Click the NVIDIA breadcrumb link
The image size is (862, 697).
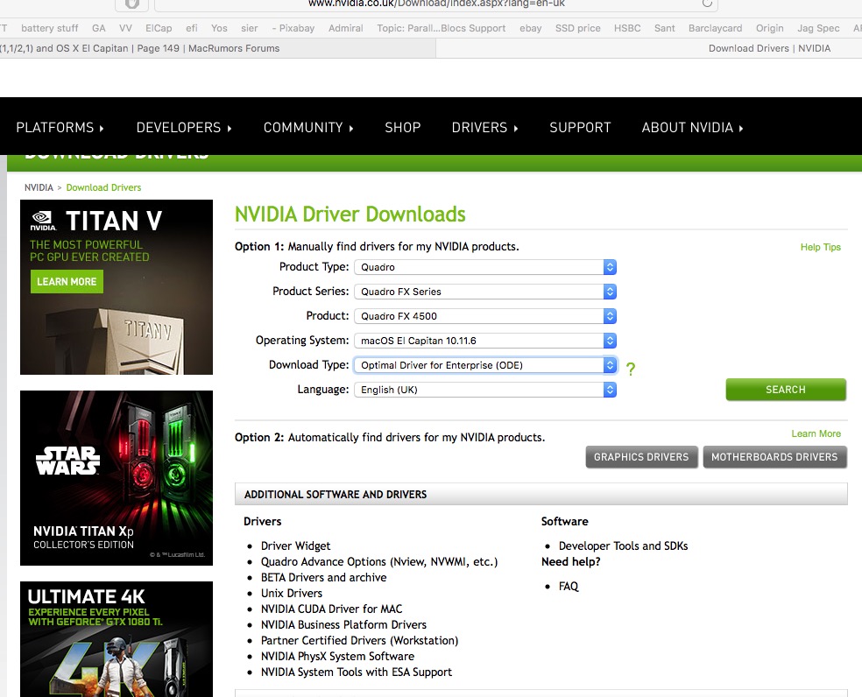click(x=39, y=187)
